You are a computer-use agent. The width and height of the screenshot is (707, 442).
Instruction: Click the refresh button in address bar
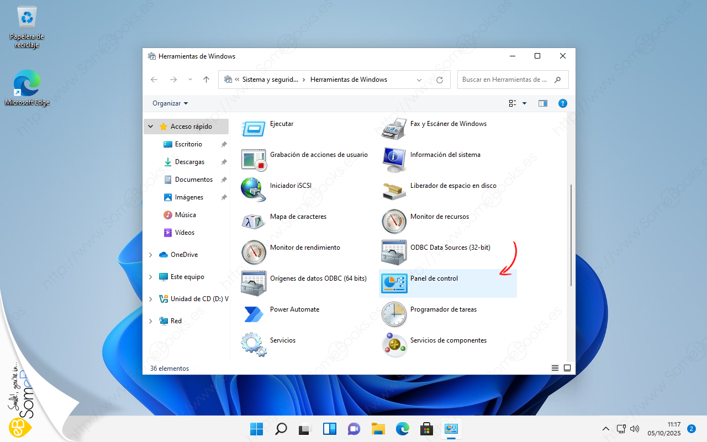pos(440,80)
